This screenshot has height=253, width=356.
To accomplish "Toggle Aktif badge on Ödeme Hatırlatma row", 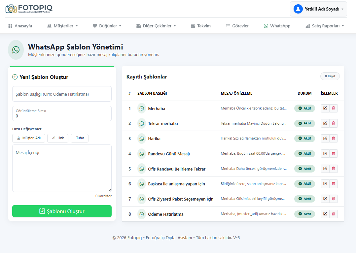I will point(304,214).
